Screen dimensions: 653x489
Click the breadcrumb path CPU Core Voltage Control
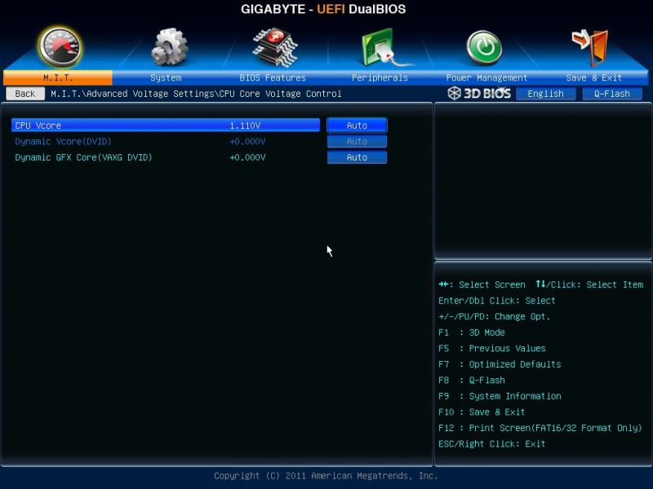coord(280,94)
